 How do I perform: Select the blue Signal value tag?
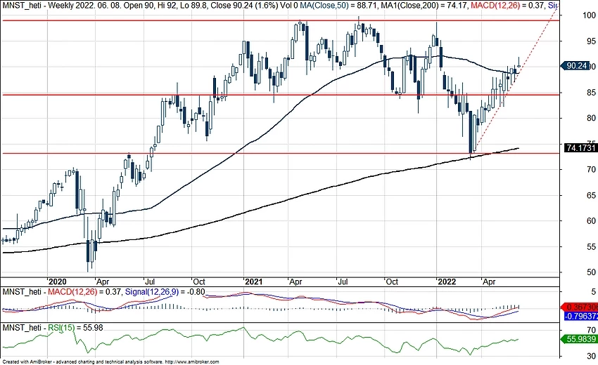pyautogui.click(x=580, y=315)
